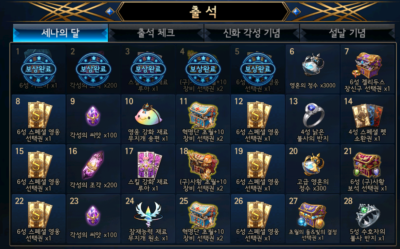
Task: Select day 17 스킬 강화 재료 루아
Action: click(148, 169)
